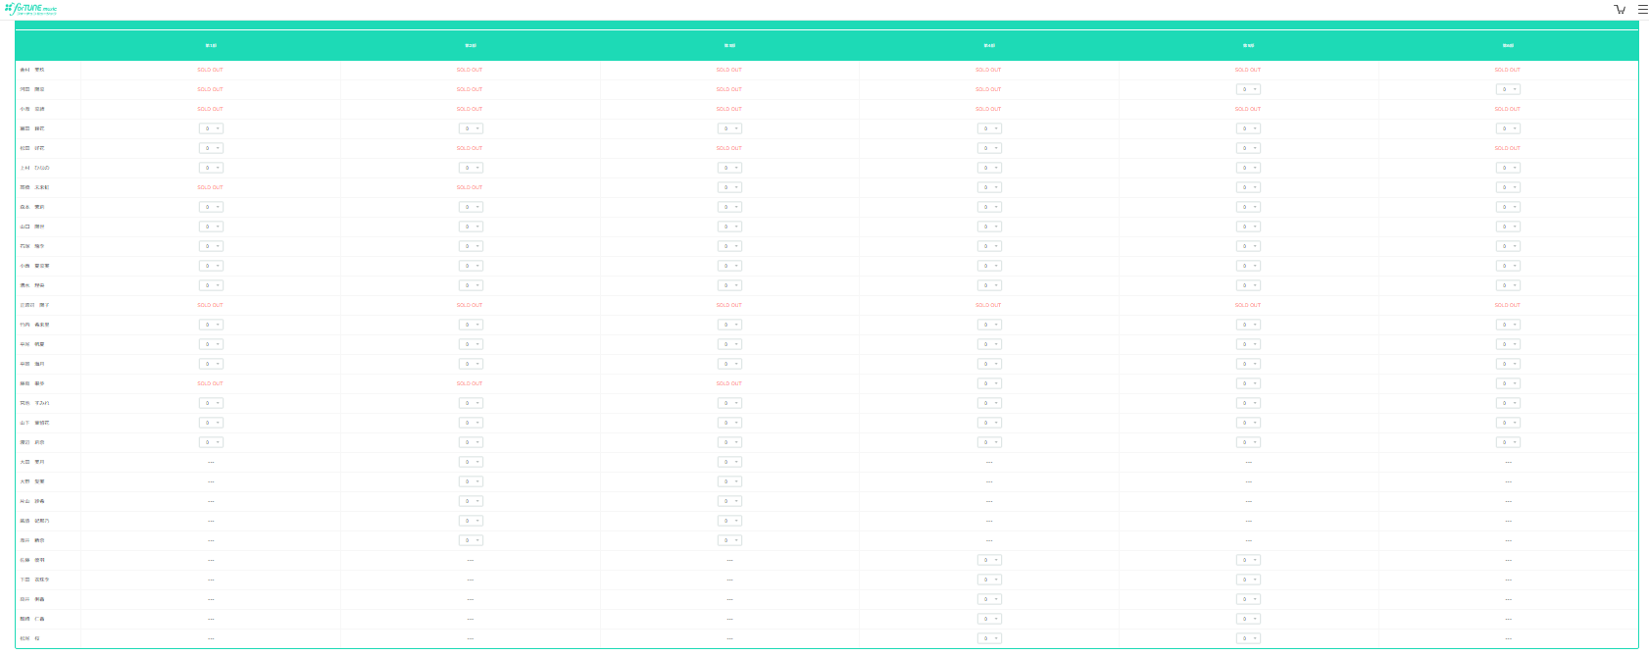Screen dimensions: 1649x656
Task: Open 宮地 すみれ quantity dropdown in 第5部
Action: tap(1248, 403)
